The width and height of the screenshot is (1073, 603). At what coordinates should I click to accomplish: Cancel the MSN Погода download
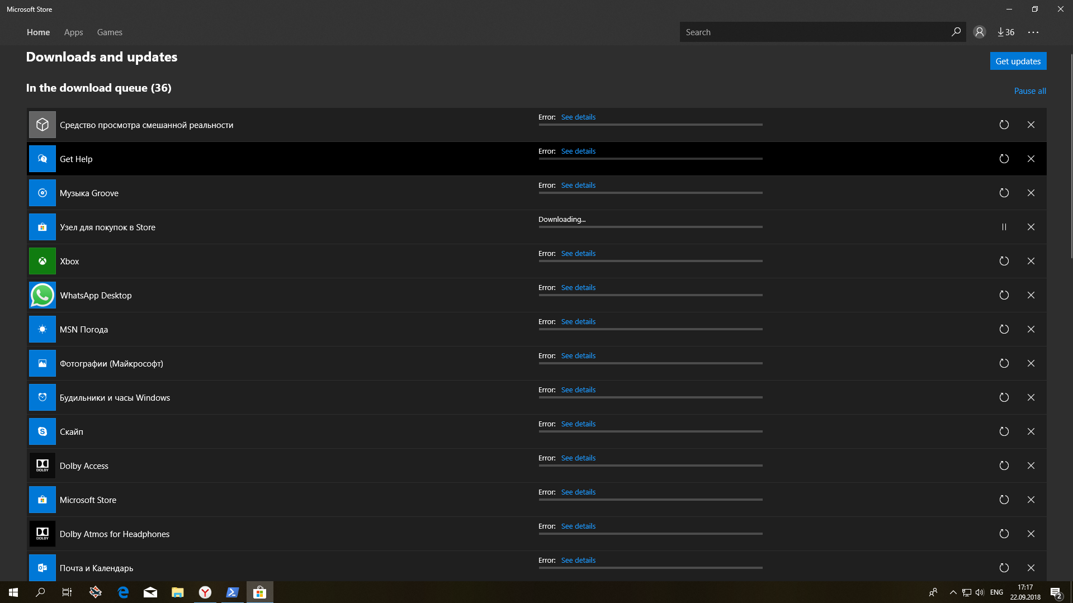[x=1031, y=329]
